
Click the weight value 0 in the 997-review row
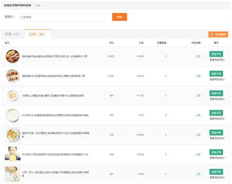(165, 95)
